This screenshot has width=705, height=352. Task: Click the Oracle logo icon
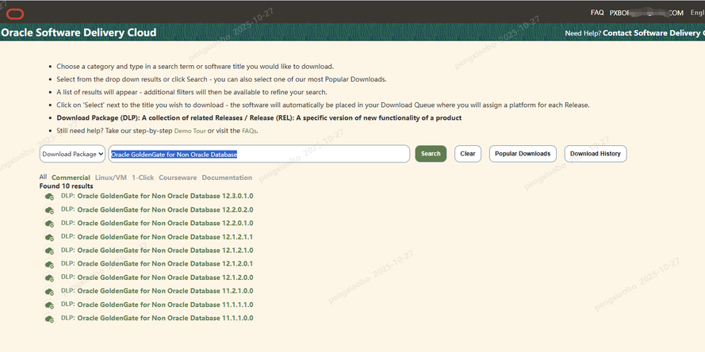(x=13, y=12)
